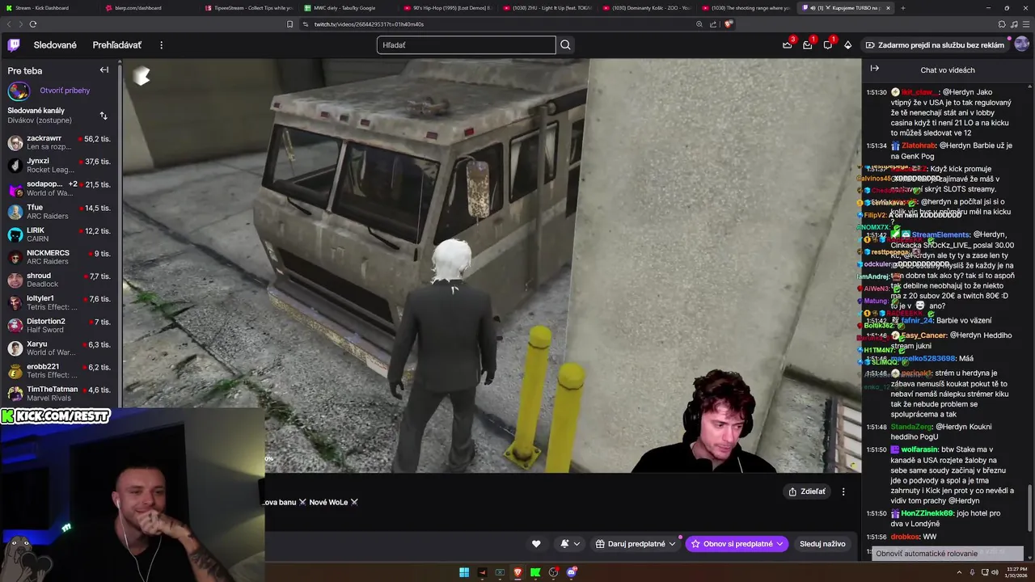Open Windows Start menu
Screen dimensions: 1035x582
[x=464, y=572]
